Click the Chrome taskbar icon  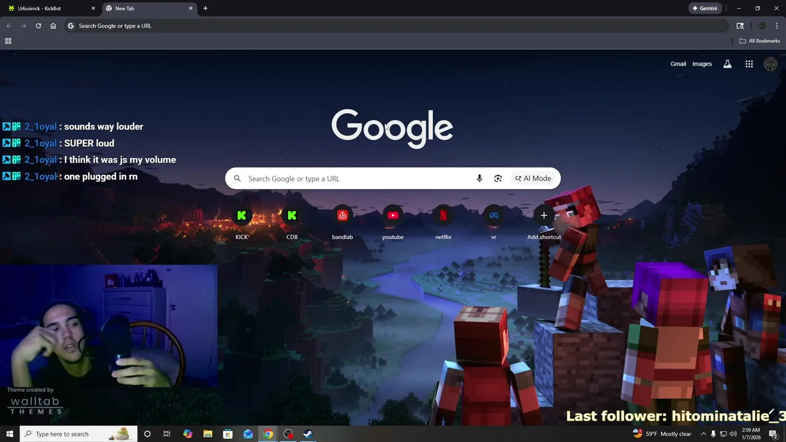268,434
